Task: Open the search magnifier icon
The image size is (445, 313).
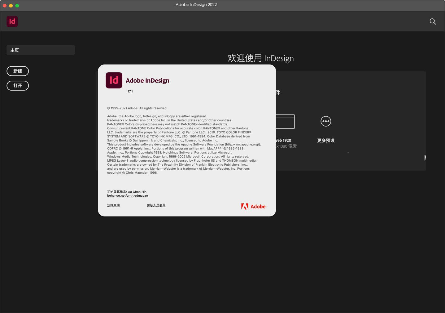Action: (x=433, y=21)
